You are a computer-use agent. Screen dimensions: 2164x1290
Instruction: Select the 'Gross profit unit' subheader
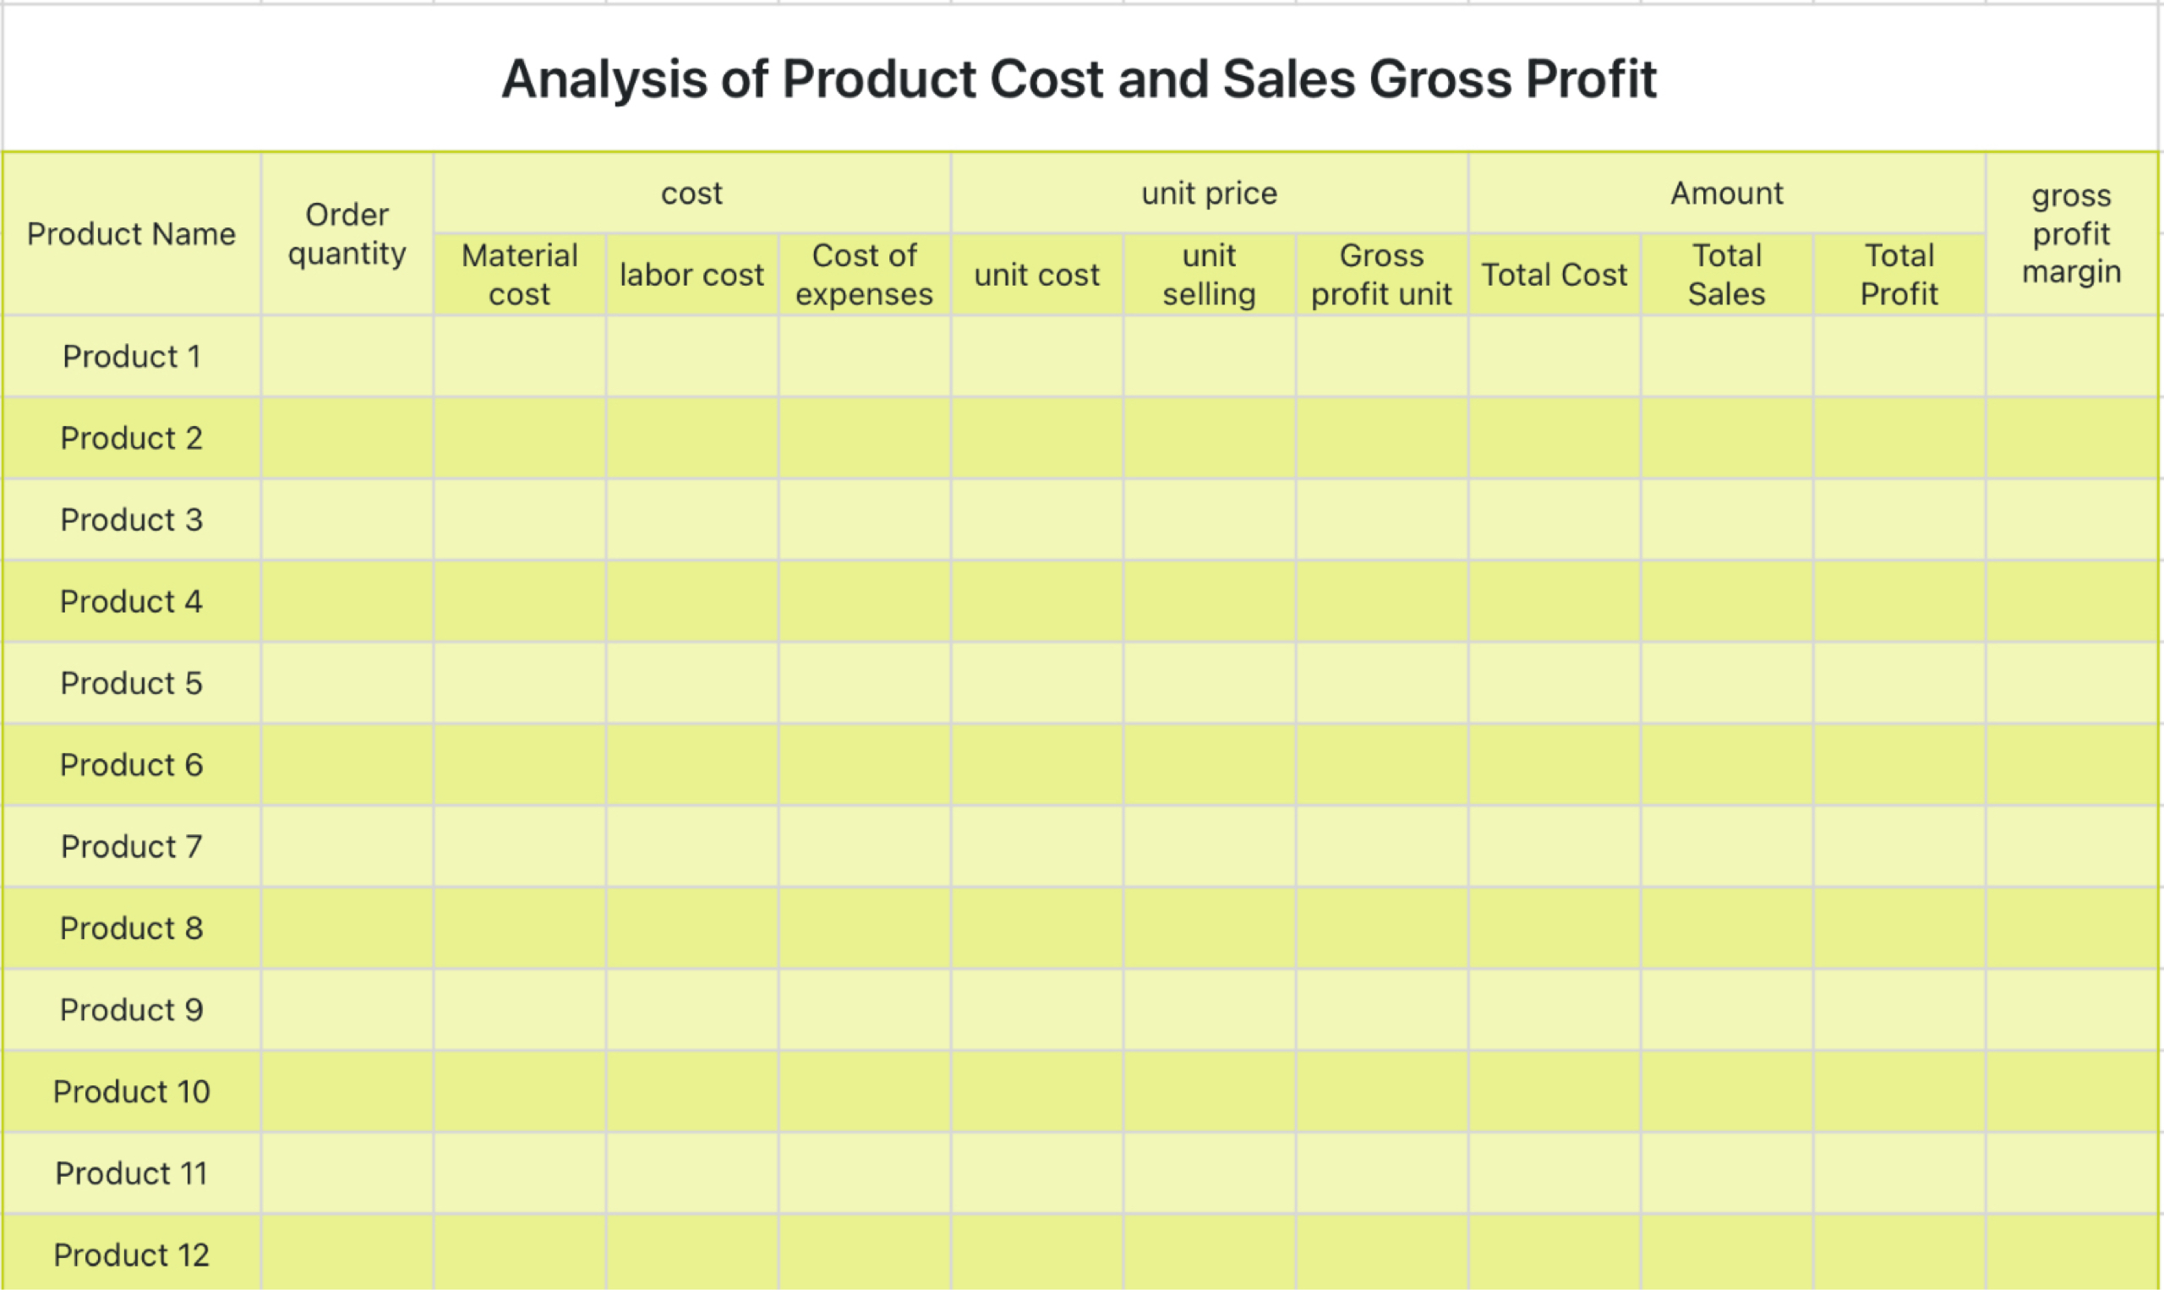(1382, 275)
